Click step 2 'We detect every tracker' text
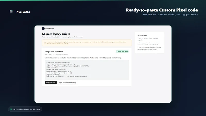 [x=148, y=44]
